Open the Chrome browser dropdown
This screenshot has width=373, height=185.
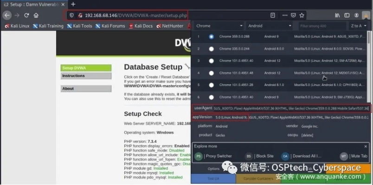[219, 26]
